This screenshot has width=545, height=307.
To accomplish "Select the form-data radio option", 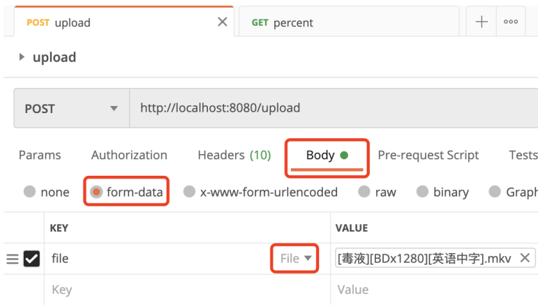I will click(x=96, y=192).
